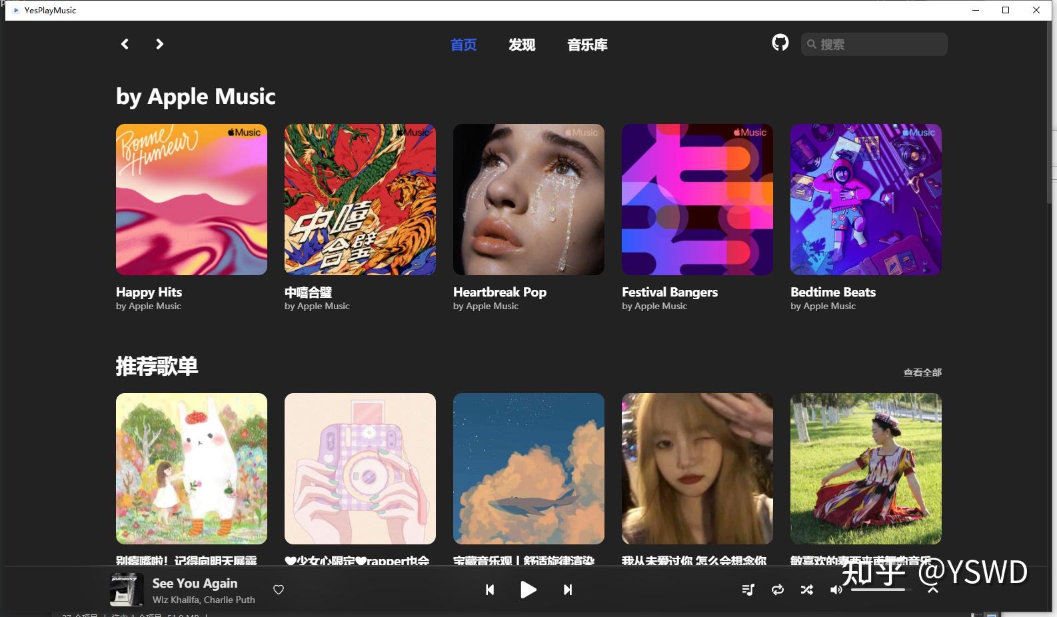Minimize the YesPlayMusic window
Image resolution: width=1057 pixels, height=617 pixels.
point(976,10)
